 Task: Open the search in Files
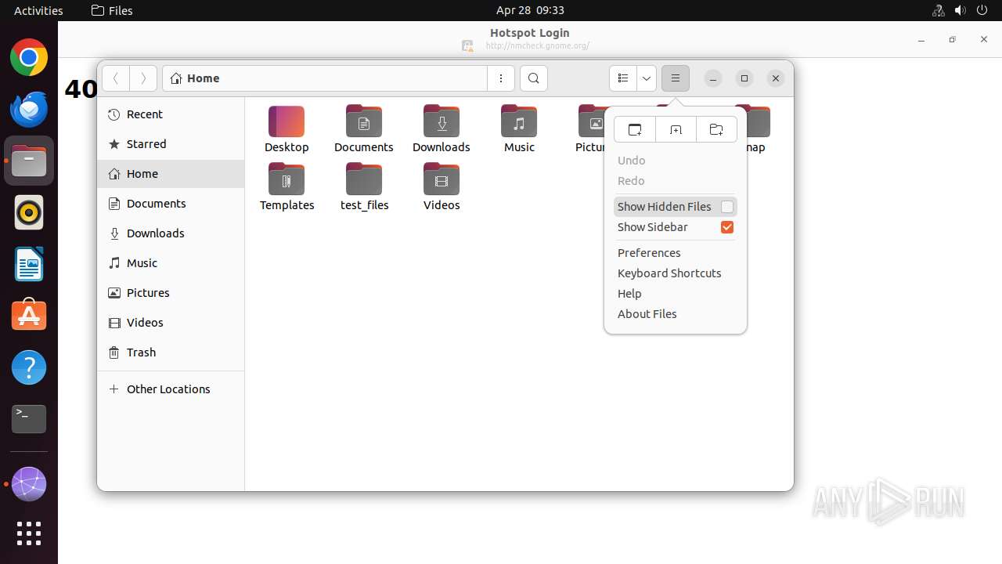pyautogui.click(x=534, y=78)
